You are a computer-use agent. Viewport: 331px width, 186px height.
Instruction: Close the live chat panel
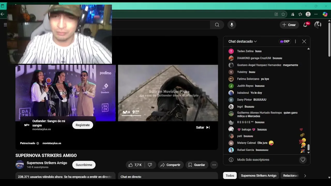pyautogui.click(x=304, y=41)
